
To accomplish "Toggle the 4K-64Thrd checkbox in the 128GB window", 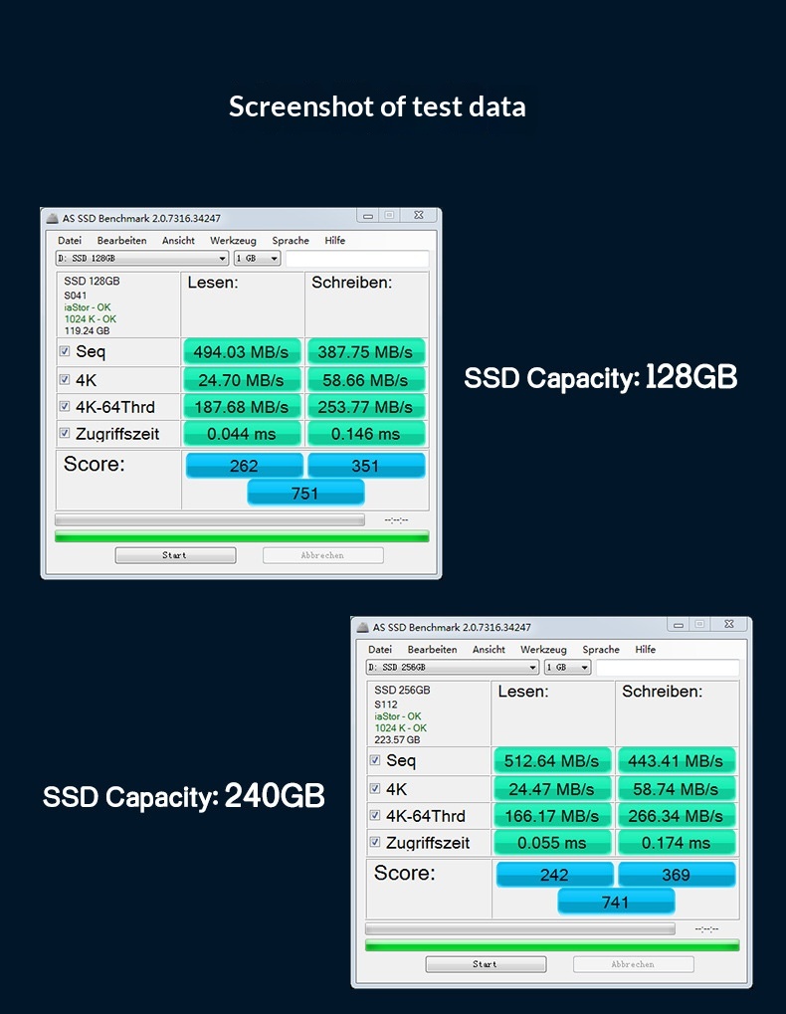I will [x=65, y=406].
